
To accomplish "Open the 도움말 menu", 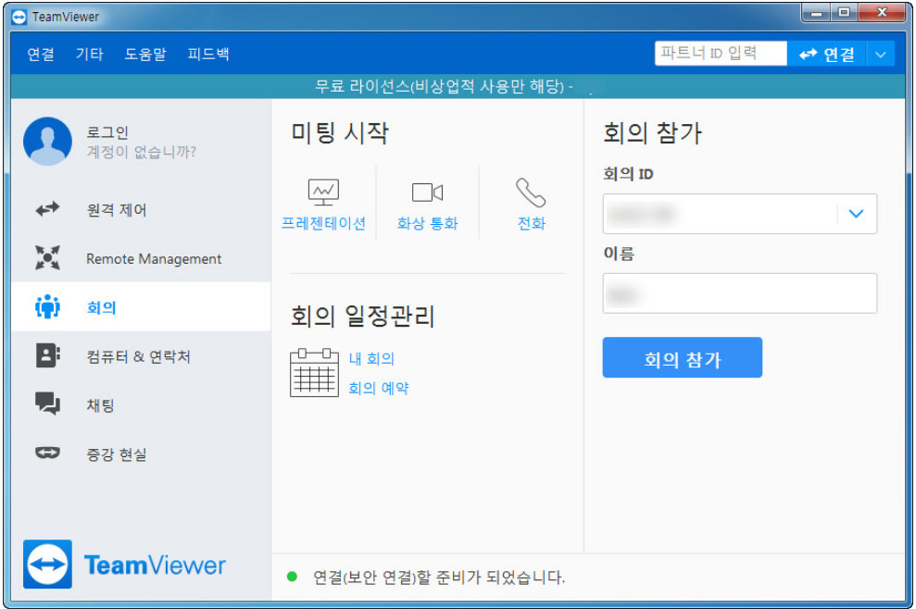I will [x=145, y=55].
